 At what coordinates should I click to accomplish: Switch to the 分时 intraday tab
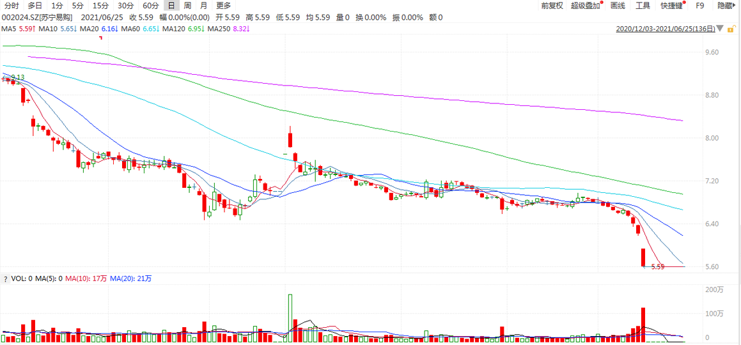coord(12,6)
